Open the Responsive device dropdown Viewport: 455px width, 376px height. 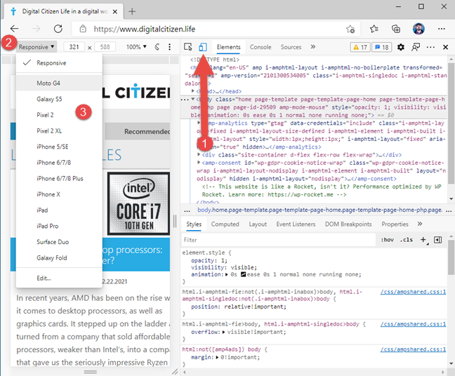tap(37, 47)
